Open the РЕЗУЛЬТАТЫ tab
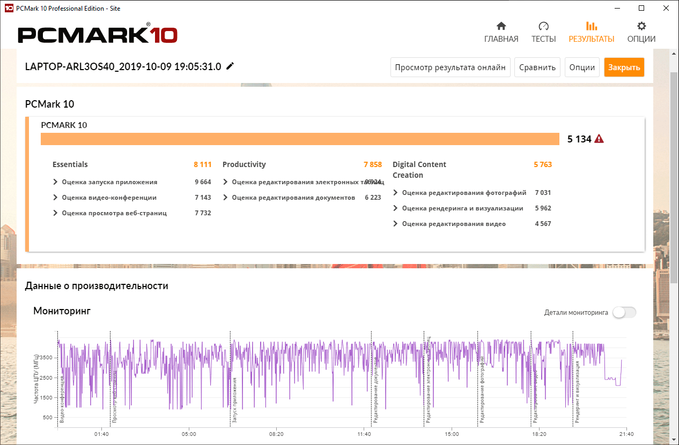Screen dimensions: 679x445 (591, 33)
